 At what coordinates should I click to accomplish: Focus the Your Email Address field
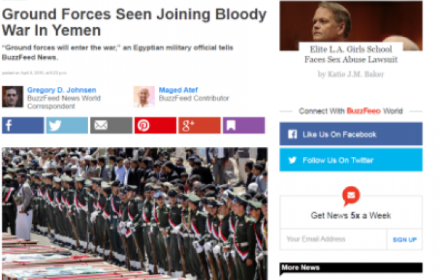point(333,240)
